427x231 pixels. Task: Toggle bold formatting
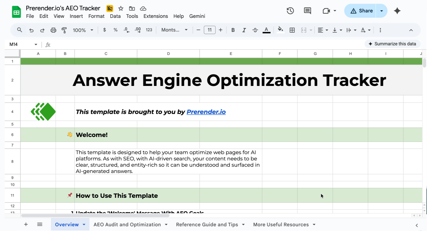tap(233, 30)
